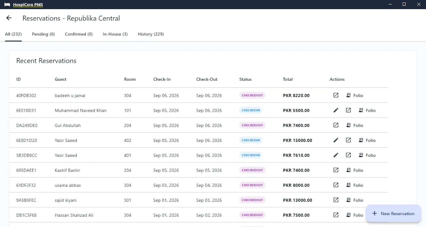The width and height of the screenshot is (426, 227).
Task: Edit reservation 5B3DB8CC with pencil icon
Action: (336, 155)
